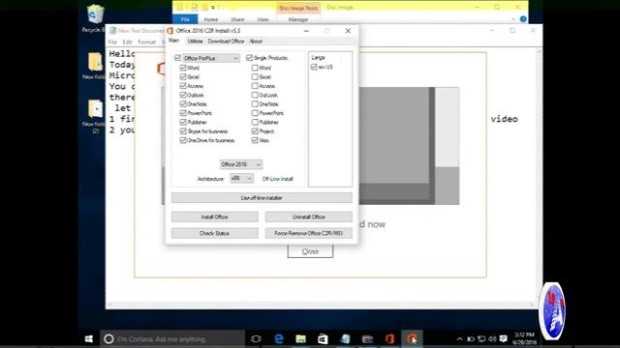Toggle the Single Products checkbox

coord(250,58)
